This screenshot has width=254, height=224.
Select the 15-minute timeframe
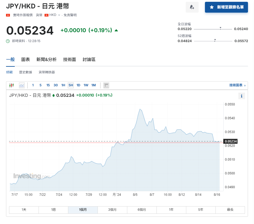click(x=48, y=85)
